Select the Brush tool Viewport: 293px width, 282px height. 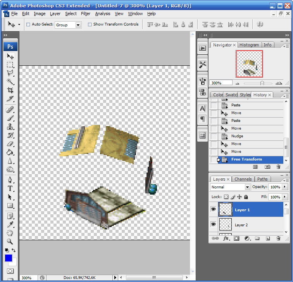[10, 118]
